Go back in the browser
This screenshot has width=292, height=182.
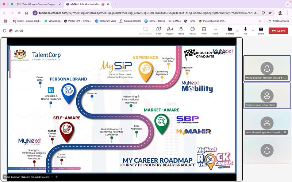point(4,13)
